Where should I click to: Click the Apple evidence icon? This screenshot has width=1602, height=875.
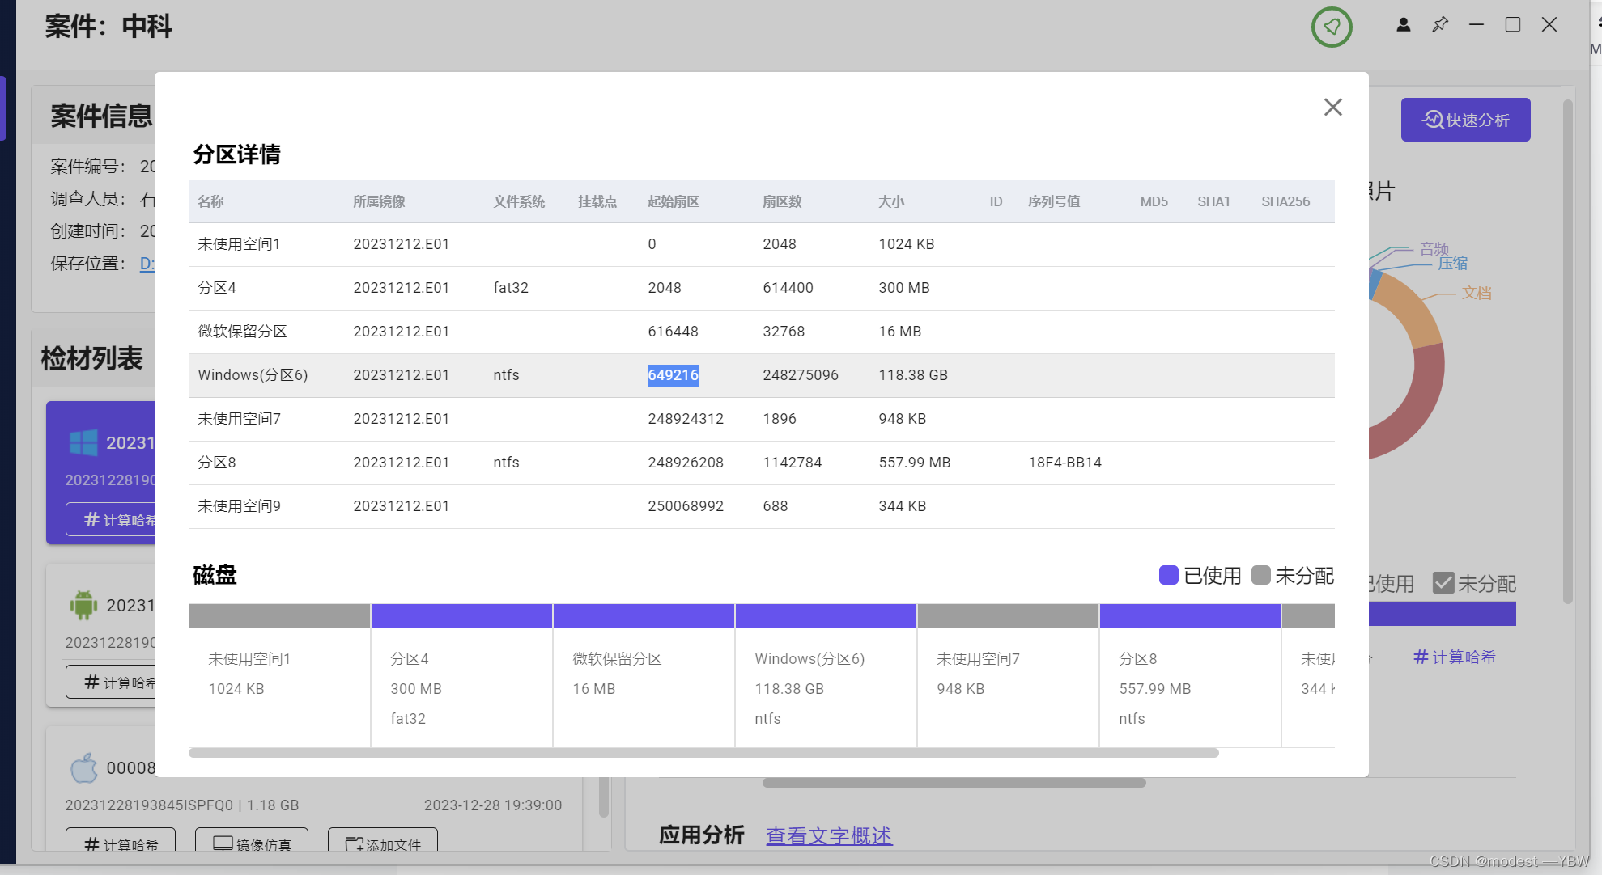(83, 767)
